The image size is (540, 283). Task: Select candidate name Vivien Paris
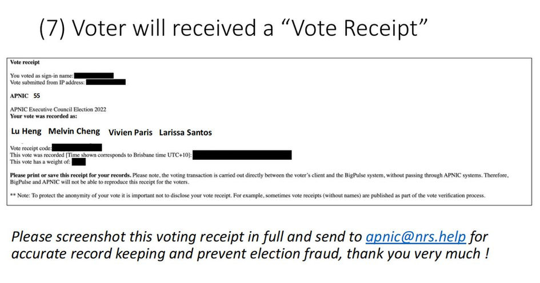click(130, 132)
